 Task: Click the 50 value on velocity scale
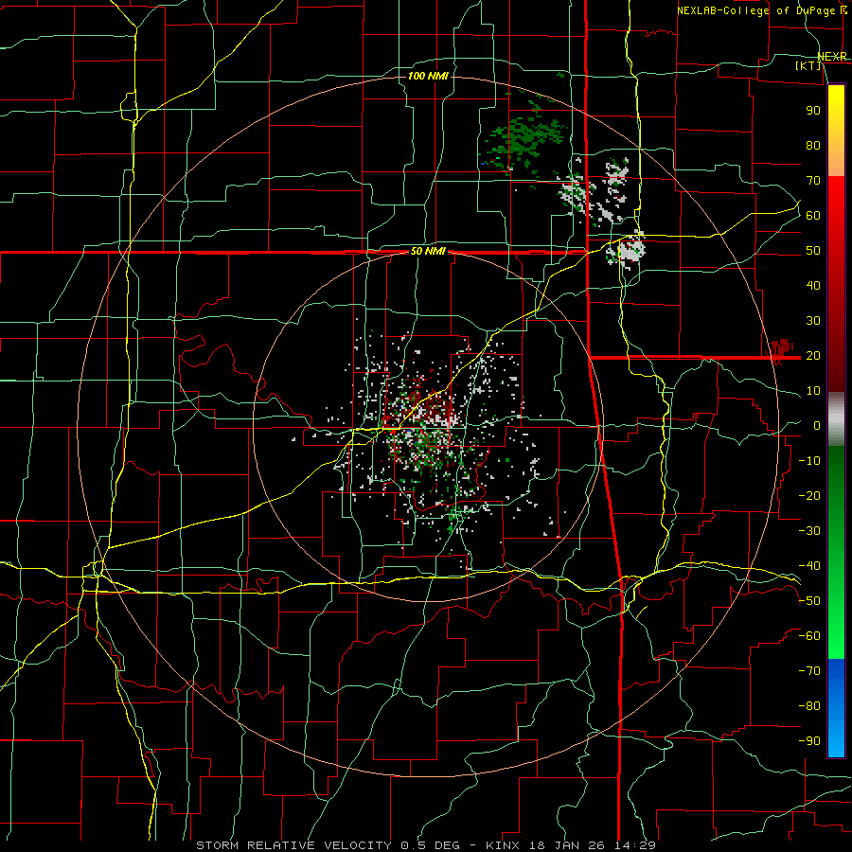coord(813,251)
